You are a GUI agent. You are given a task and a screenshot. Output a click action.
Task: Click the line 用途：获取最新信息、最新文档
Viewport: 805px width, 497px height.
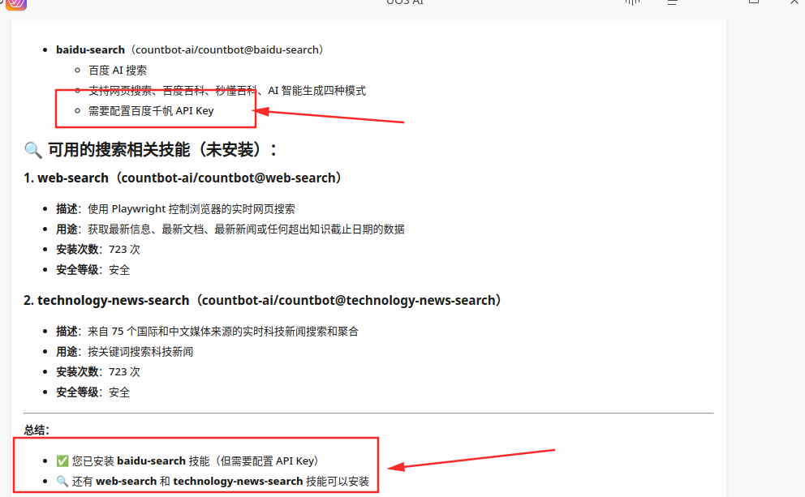coord(230,229)
